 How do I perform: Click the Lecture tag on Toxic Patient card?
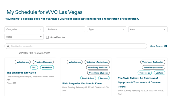click(159, 73)
